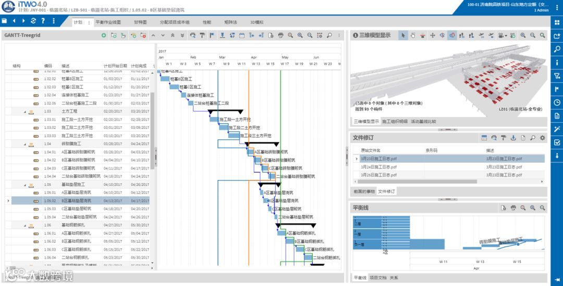
Task: Collapse the 1.06 基础钢筋绑扎 group
Action: coord(25,225)
